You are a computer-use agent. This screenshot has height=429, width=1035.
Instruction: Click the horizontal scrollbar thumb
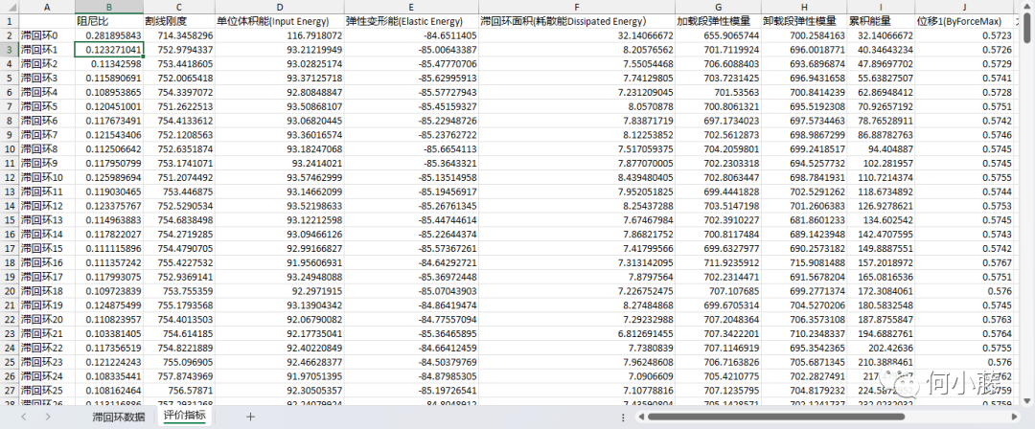pos(775,418)
